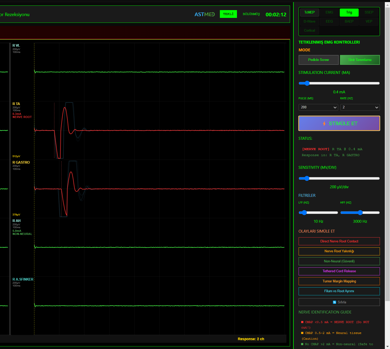390x349 pixels.
Task: Click the Tumor Margin Mapping button
Action: coord(339,281)
